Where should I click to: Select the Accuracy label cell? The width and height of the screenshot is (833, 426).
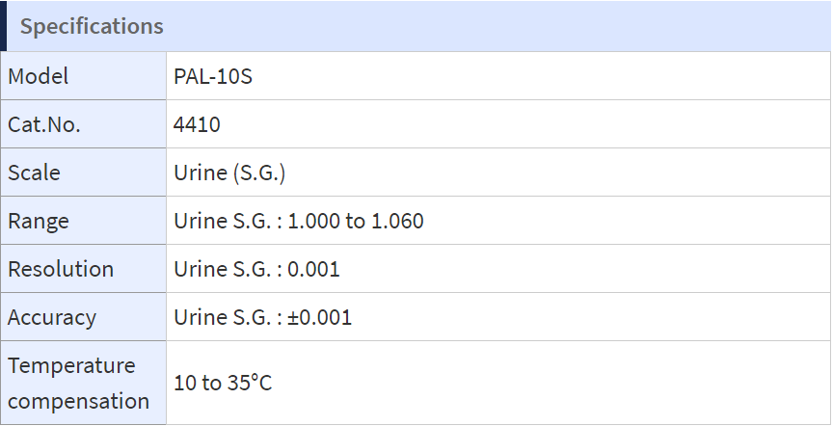[84, 317]
